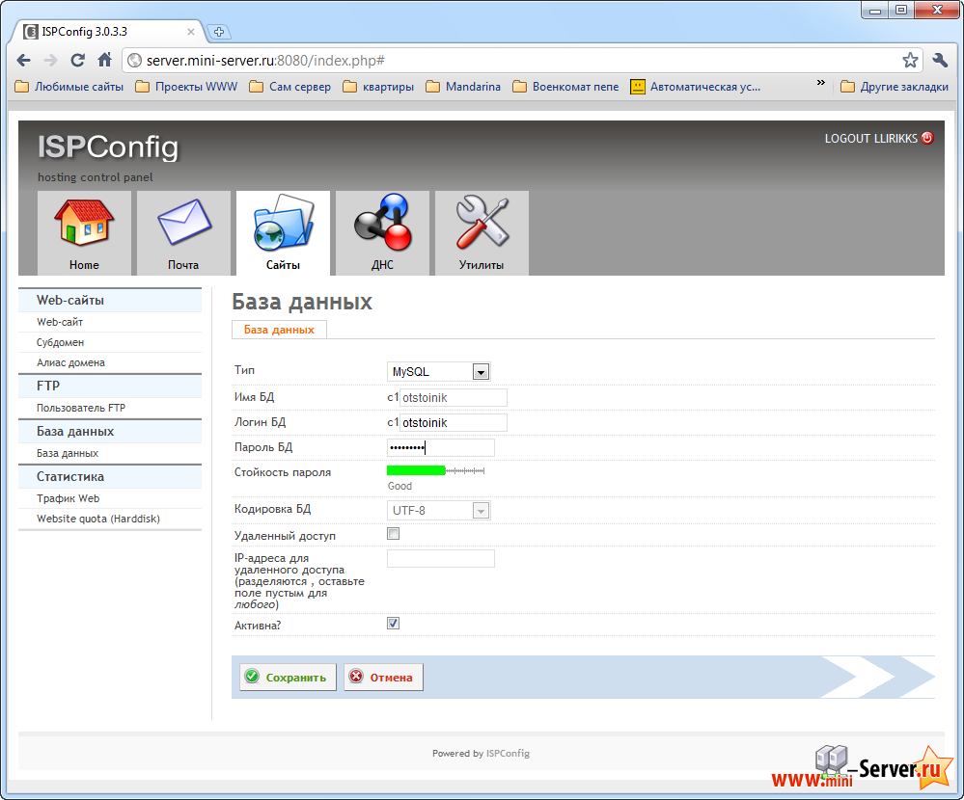The height and width of the screenshot is (800, 964).
Task: Bookmark the page via the star icon
Action: [x=909, y=59]
